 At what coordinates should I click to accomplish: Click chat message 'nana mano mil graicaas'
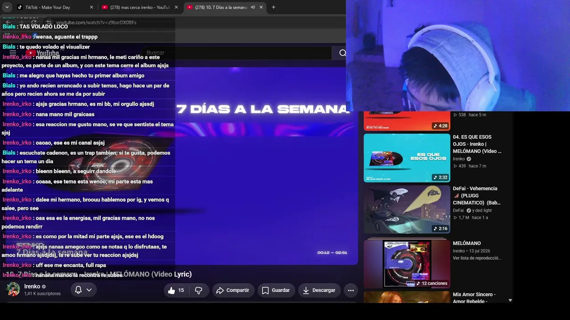pyautogui.click(x=65, y=114)
